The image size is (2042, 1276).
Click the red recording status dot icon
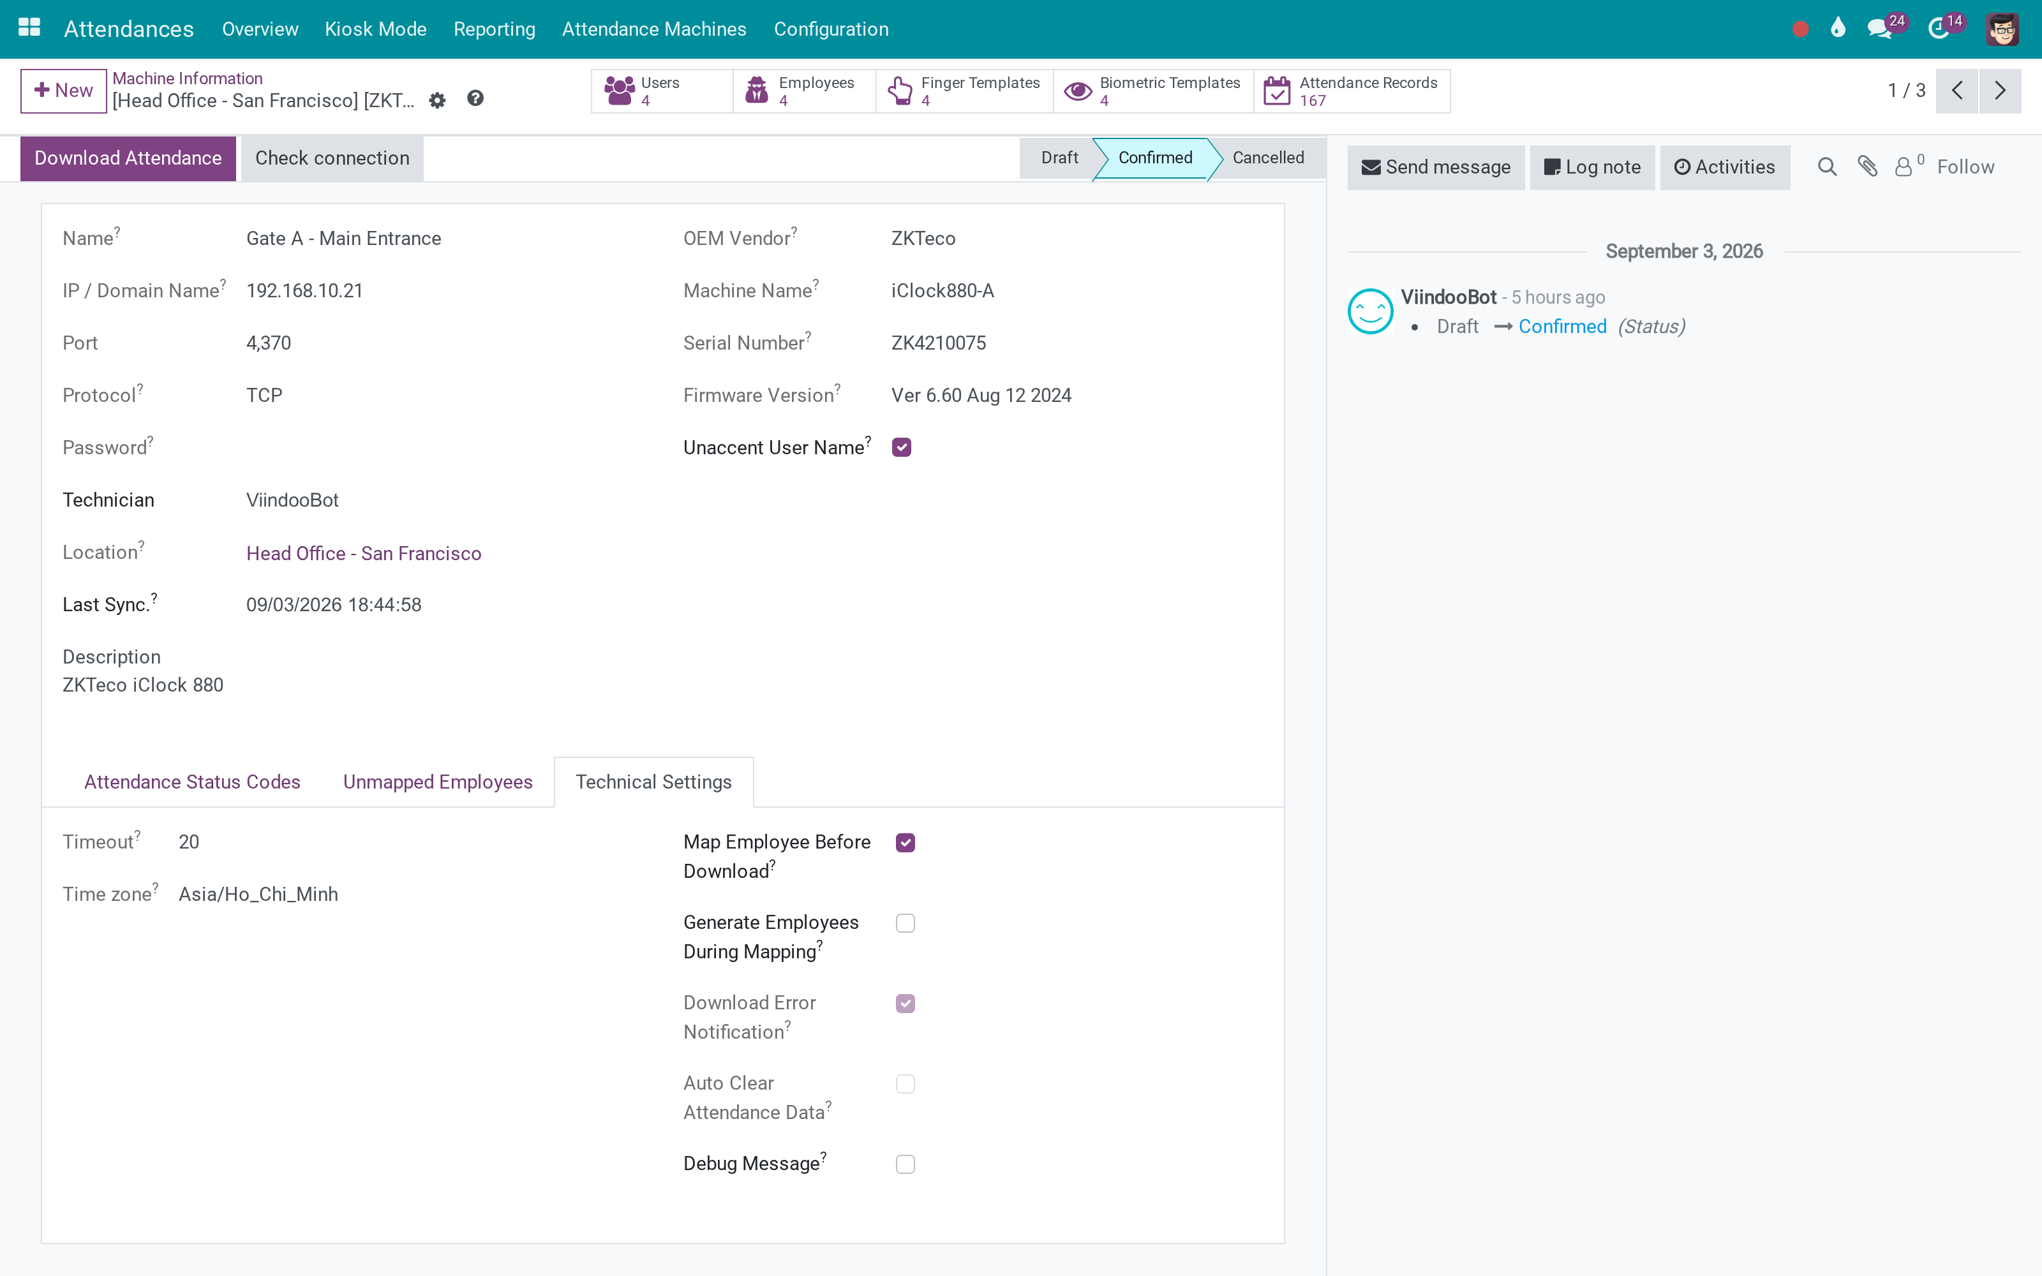(x=1800, y=29)
